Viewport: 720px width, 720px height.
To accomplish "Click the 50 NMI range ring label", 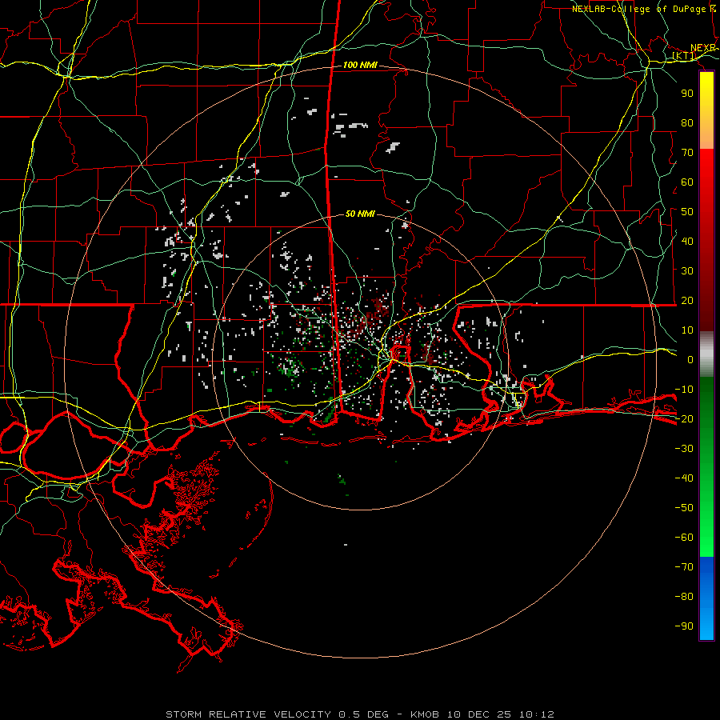I will coord(360,214).
